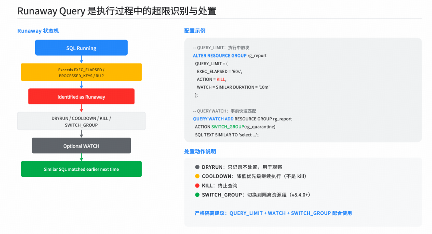Viewport: 432px width, 234px height.
Task: Click the SWITCH_GROUP description text
Action: 257,194
